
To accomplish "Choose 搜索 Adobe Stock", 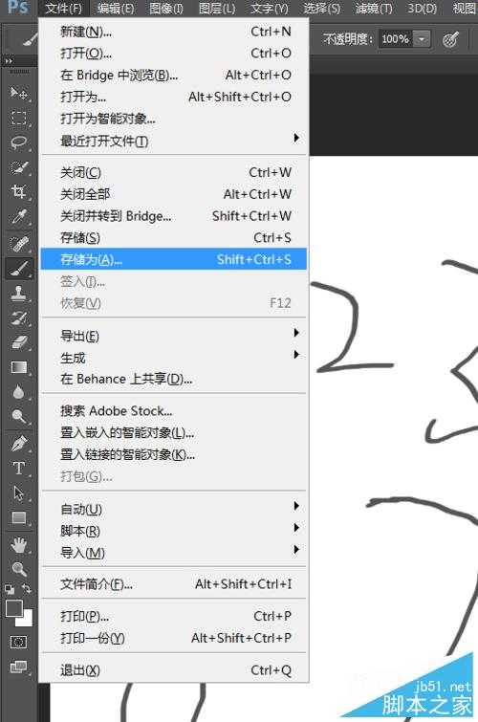I will coord(174,411).
